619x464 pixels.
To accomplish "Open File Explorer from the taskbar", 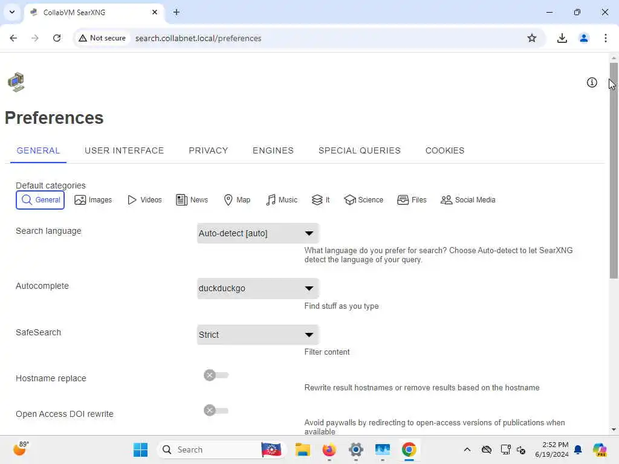I will click(303, 449).
